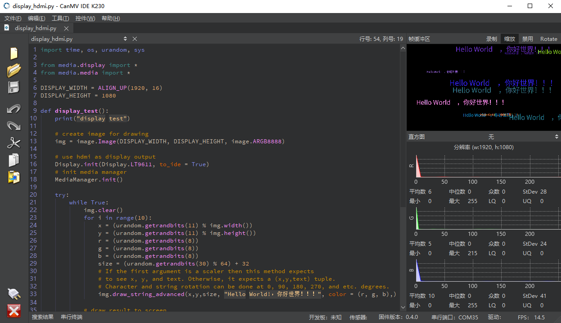Click the red R channel histogram
This screenshot has width=561, height=323.
tap(488, 166)
